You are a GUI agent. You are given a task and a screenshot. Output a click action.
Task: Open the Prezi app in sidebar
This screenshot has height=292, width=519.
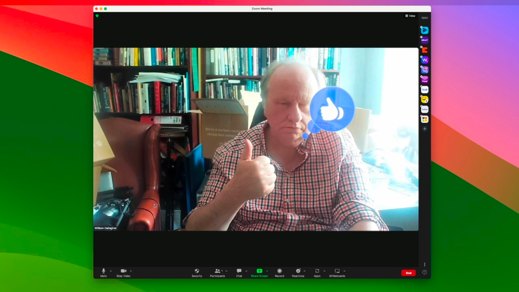coord(425,80)
